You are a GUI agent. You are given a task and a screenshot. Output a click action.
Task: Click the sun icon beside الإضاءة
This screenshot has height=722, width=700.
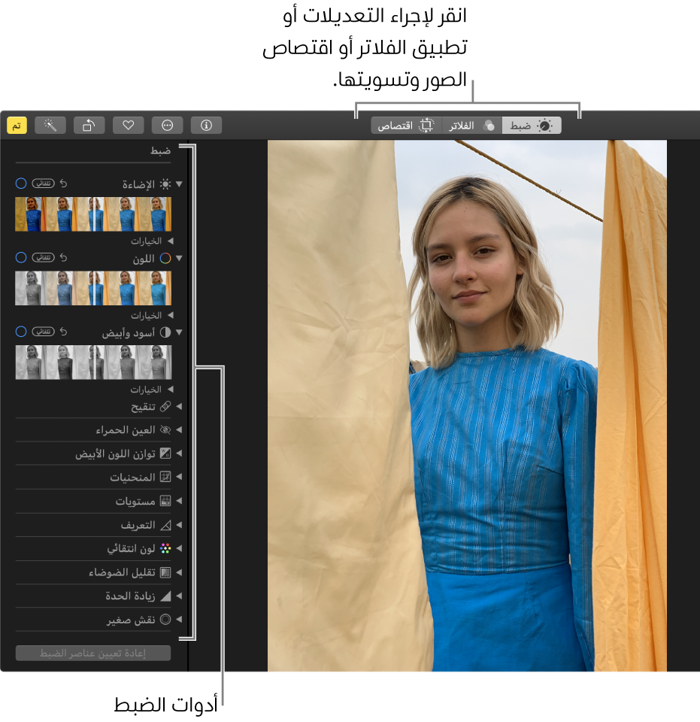pyautogui.click(x=165, y=184)
